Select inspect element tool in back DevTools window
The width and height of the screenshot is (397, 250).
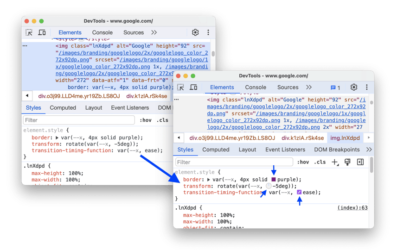pos(29,32)
